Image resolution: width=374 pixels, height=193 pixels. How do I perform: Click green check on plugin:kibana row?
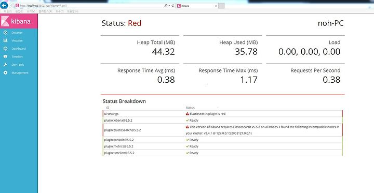[x=187, y=121]
